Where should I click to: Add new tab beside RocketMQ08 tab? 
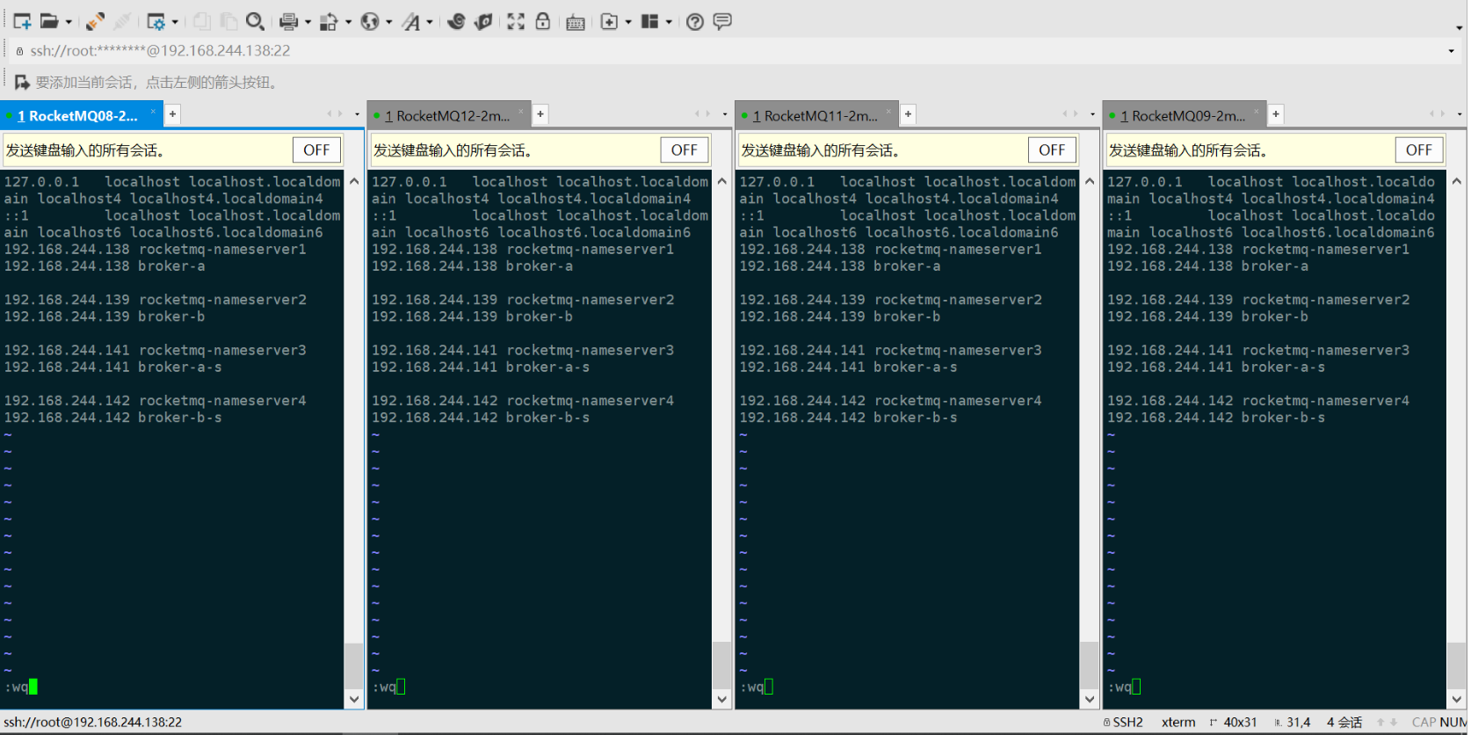[173, 113]
